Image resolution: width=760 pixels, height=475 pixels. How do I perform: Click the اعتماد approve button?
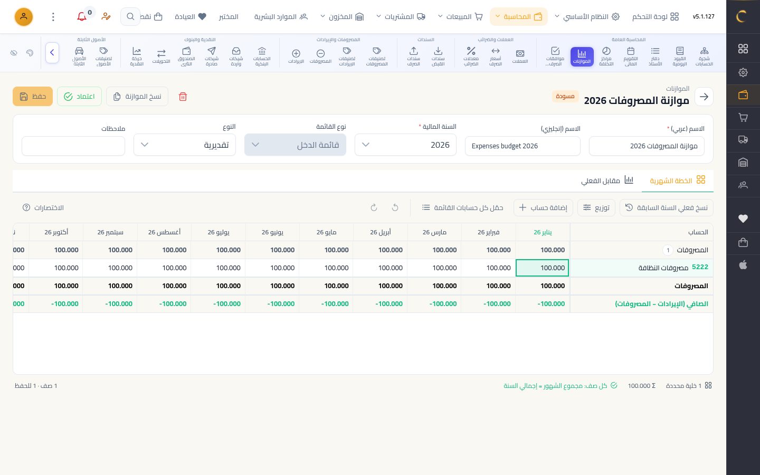click(79, 97)
